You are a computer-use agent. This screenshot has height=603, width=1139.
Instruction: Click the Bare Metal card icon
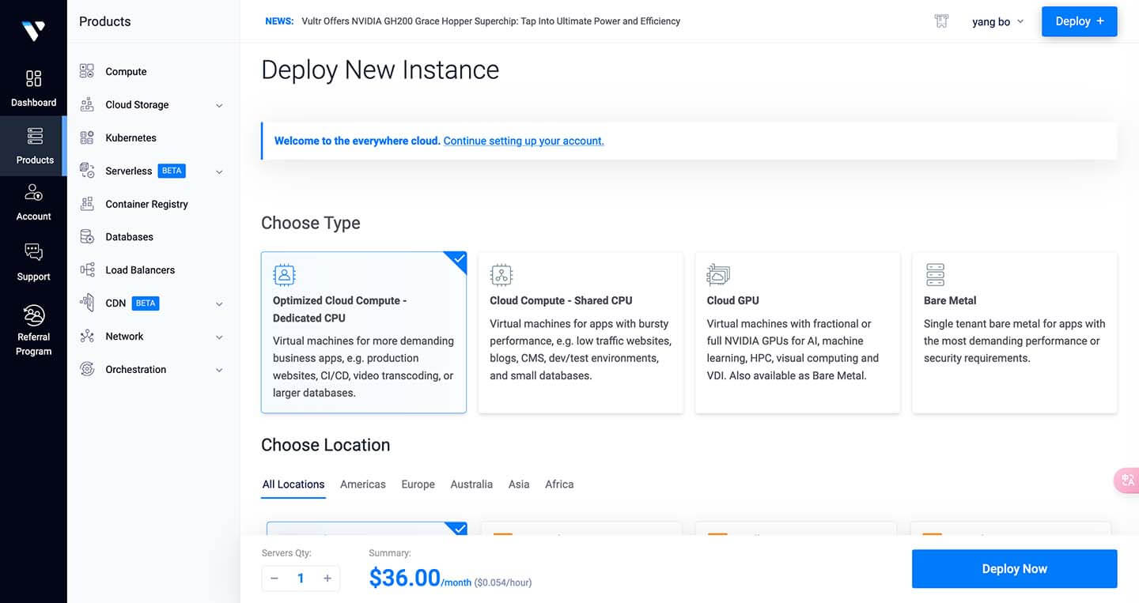(x=935, y=275)
